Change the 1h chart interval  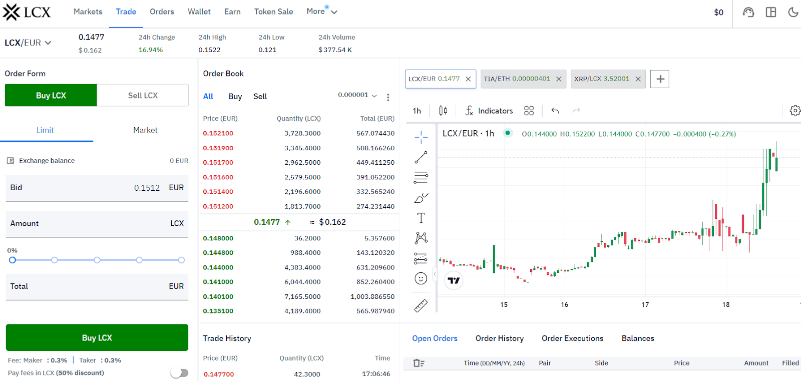(417, 111)
